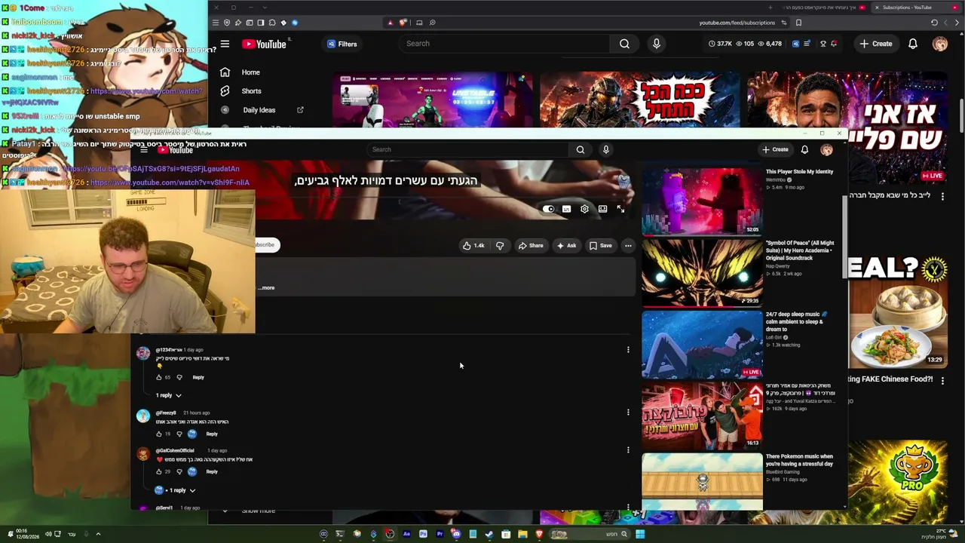Open the options menu for the @GalCohenOfficial comment
Screen dimensions: 965x543
(x=628, y=449)
